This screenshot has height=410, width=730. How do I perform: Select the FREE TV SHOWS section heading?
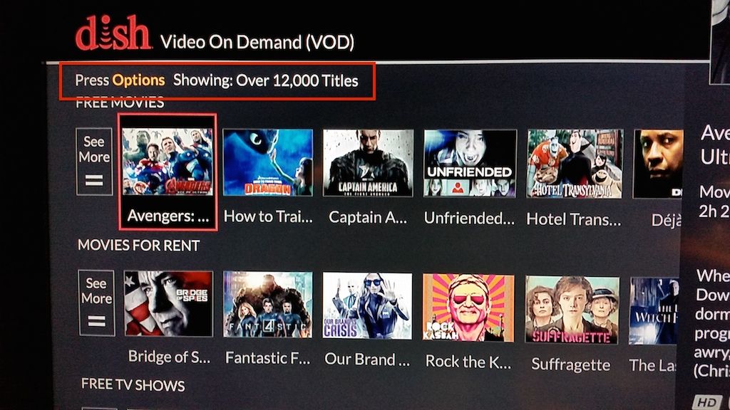pyautogui.click(x=133, y=384)
